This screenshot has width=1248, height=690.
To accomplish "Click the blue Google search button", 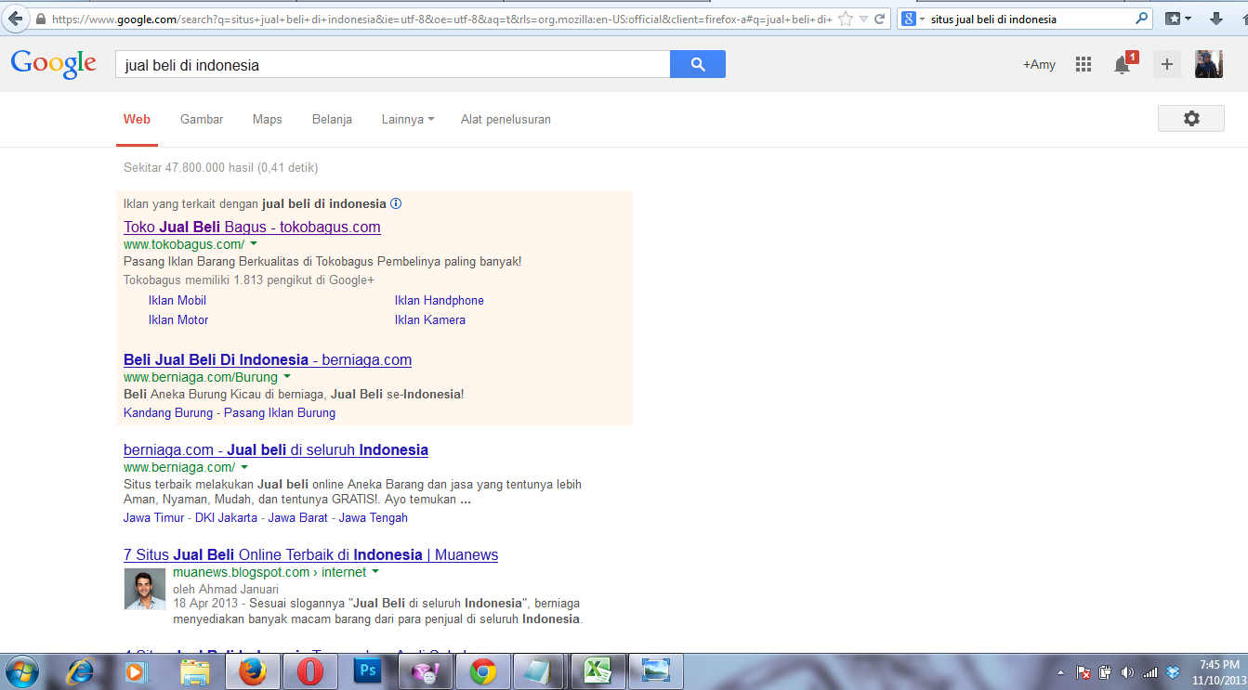I will click(x=697, y=64).
